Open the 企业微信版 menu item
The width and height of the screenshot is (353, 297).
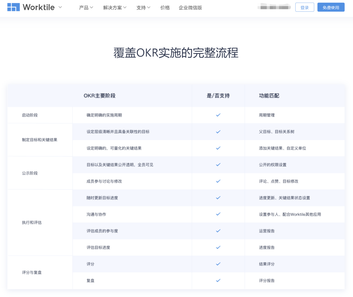click(190, 8)
